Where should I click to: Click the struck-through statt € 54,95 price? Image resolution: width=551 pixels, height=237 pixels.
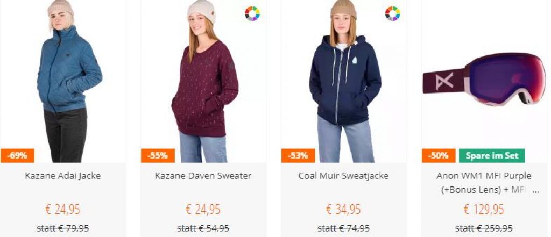click(x=203, y=228)
